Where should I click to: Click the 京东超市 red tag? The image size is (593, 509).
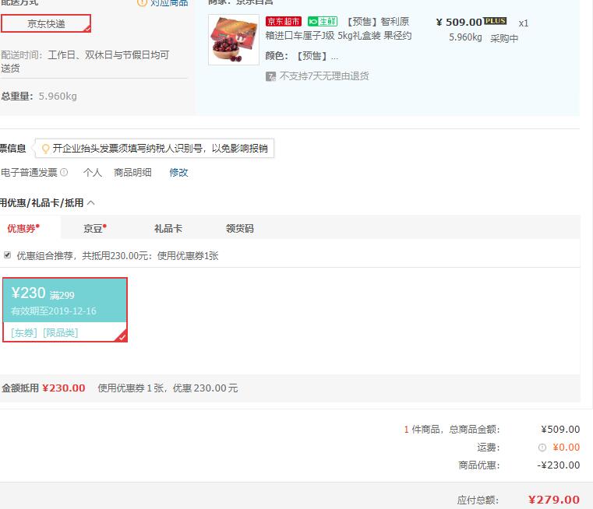[x=284, y=22]
